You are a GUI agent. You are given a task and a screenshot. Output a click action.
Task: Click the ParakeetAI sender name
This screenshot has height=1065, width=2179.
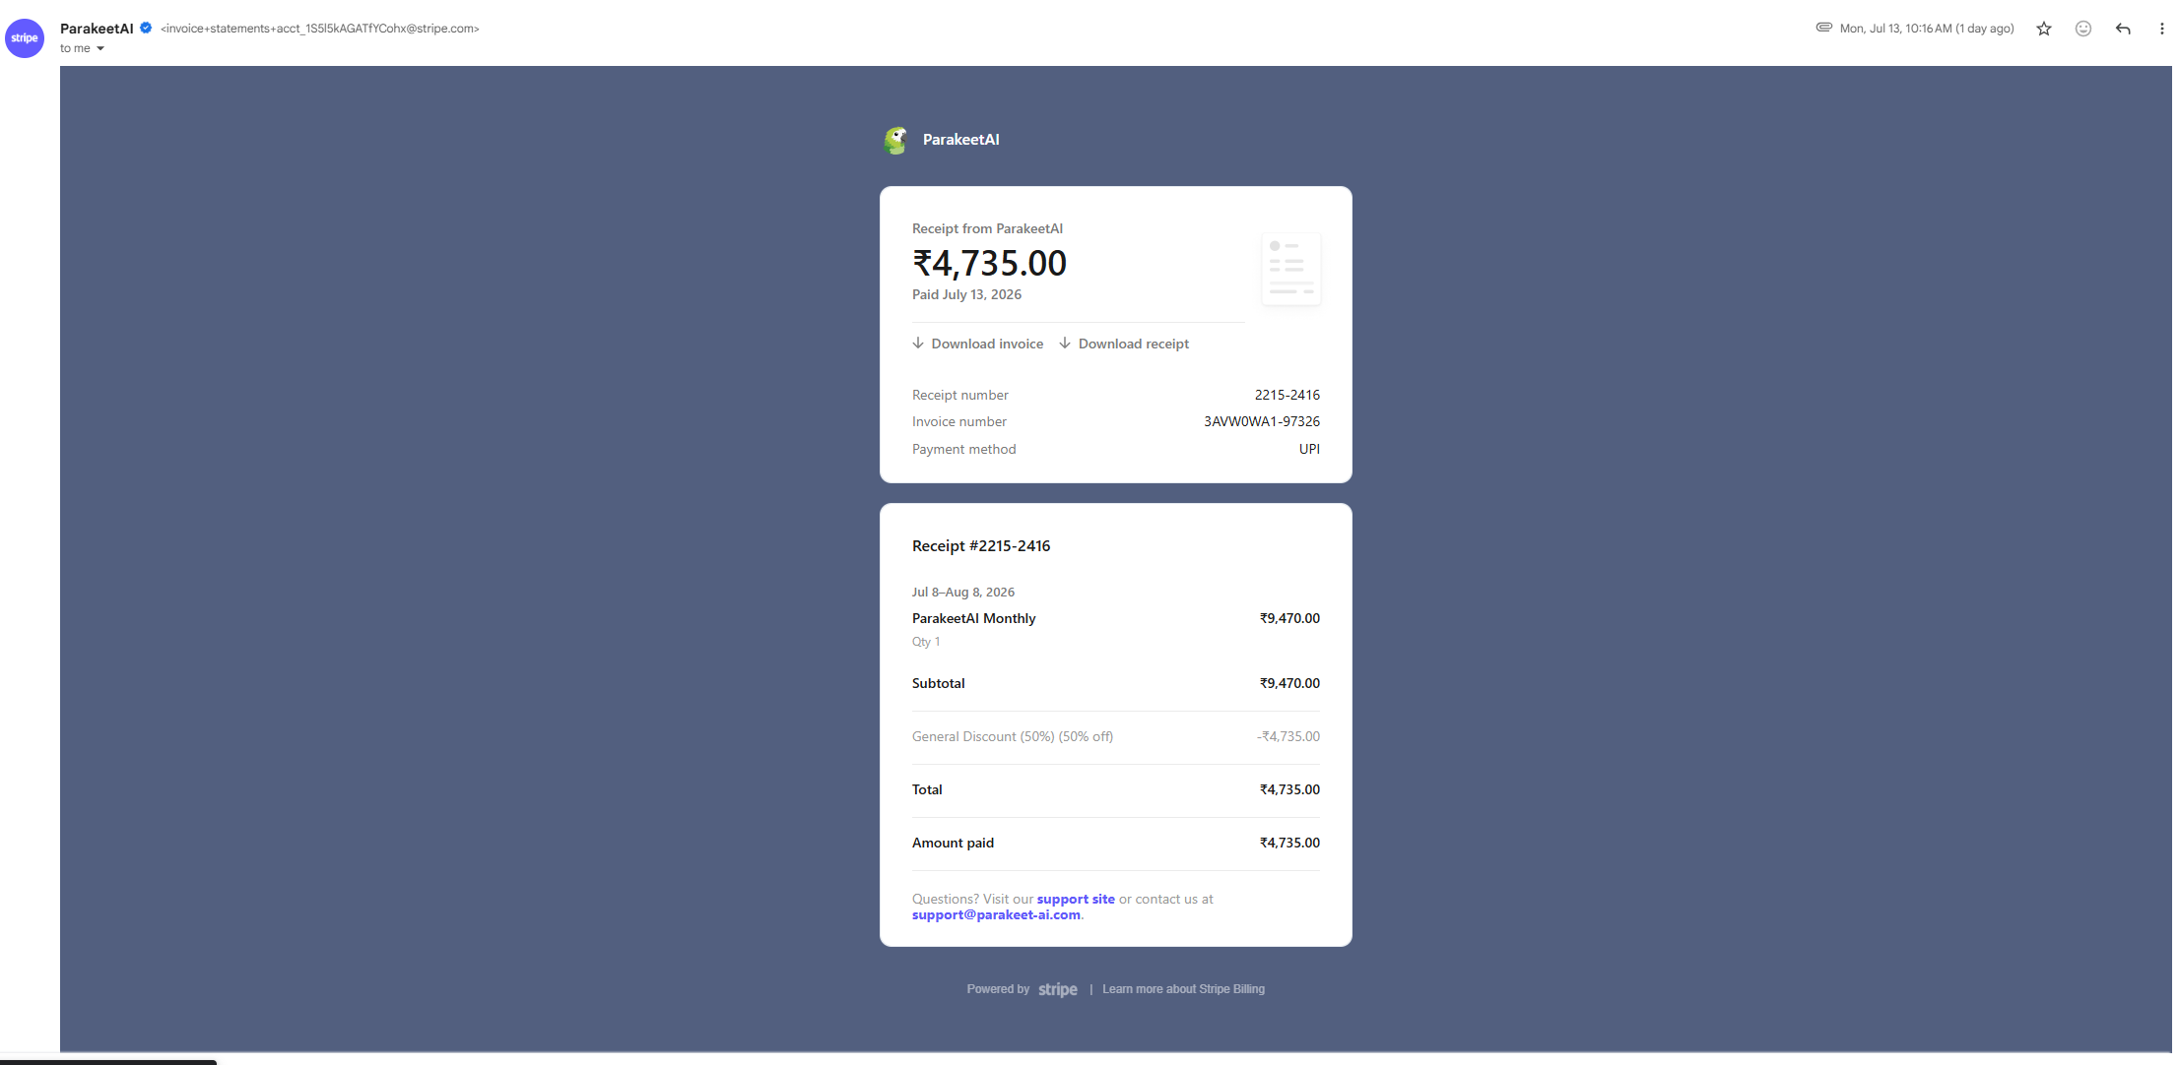97,29
